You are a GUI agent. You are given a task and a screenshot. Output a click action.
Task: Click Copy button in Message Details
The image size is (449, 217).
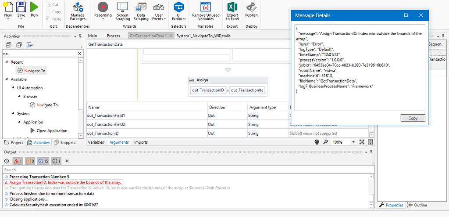pyautogui.click(x=413, y=118)
